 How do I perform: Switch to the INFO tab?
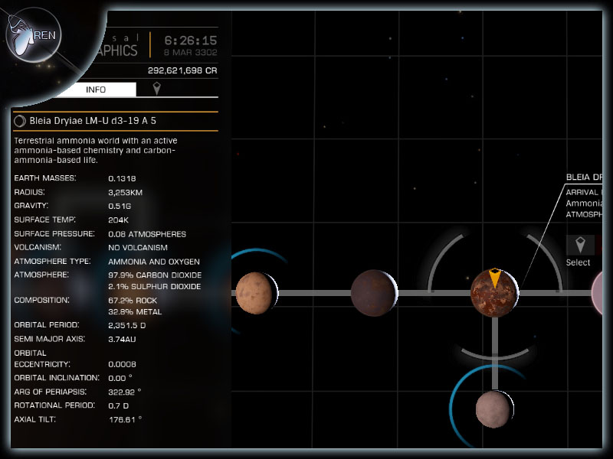[96, 90]
